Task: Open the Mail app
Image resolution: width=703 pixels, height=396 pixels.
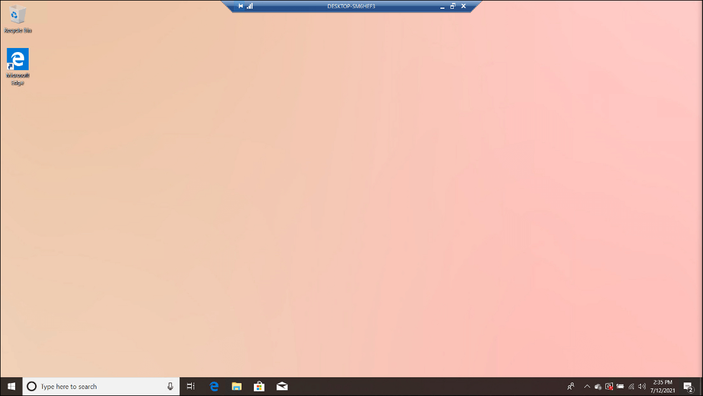Action: pos(282,386)
